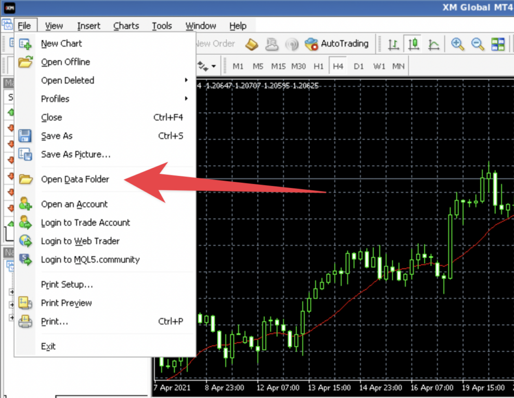514x398 pixels.
Task: Click the MetaEditor yellow book icon
Action: (251, 44)
